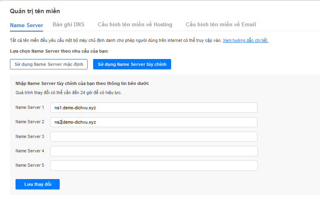Viewport: 320px width, 199px height.
Task: Click the Name Server 2 input containing ns2.demo-dichvu.xyz
Action: click(x=154, y=122)
